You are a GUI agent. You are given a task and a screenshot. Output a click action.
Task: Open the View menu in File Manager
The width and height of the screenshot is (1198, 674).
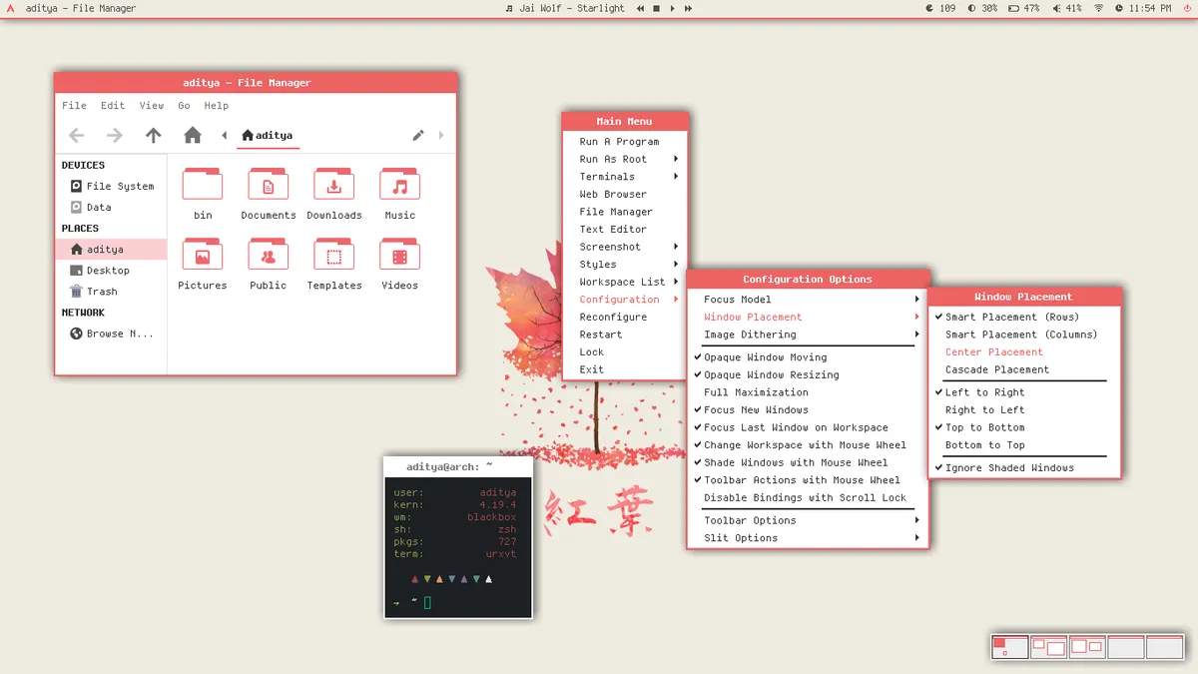pos(152,105)
